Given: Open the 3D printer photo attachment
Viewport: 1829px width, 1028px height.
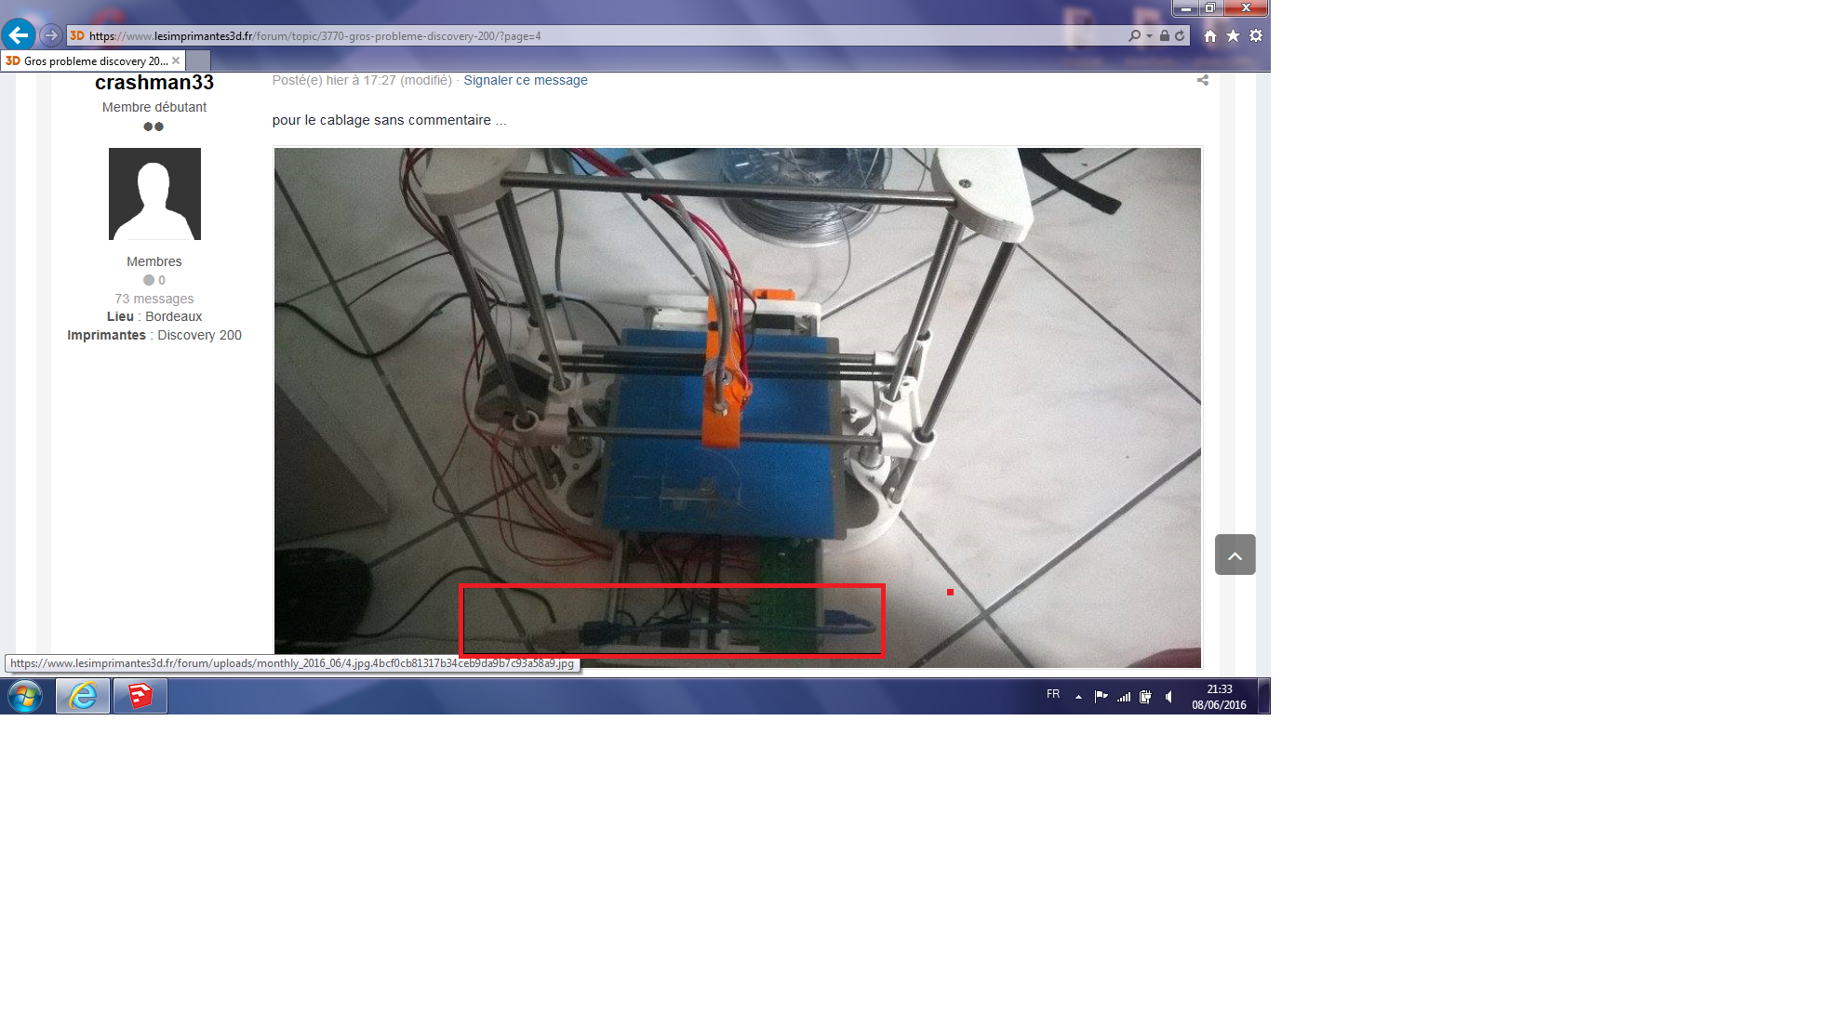Looking at the screenshot, I should pos(737,372).
